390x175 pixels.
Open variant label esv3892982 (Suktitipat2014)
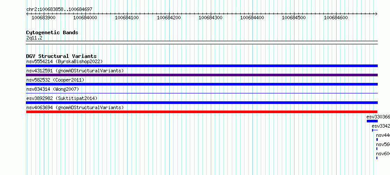coord(62,98)
